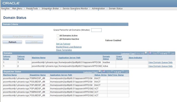Open the Main Menu dropdown
177x102 pixels.
[x=17, y=9]
